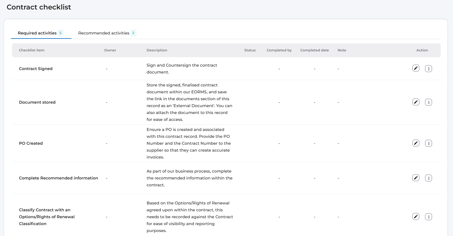This screenshot has height=236, width=453.
Task: Open the three-dot menu for Document stored
Action: [x=428, y=102]
